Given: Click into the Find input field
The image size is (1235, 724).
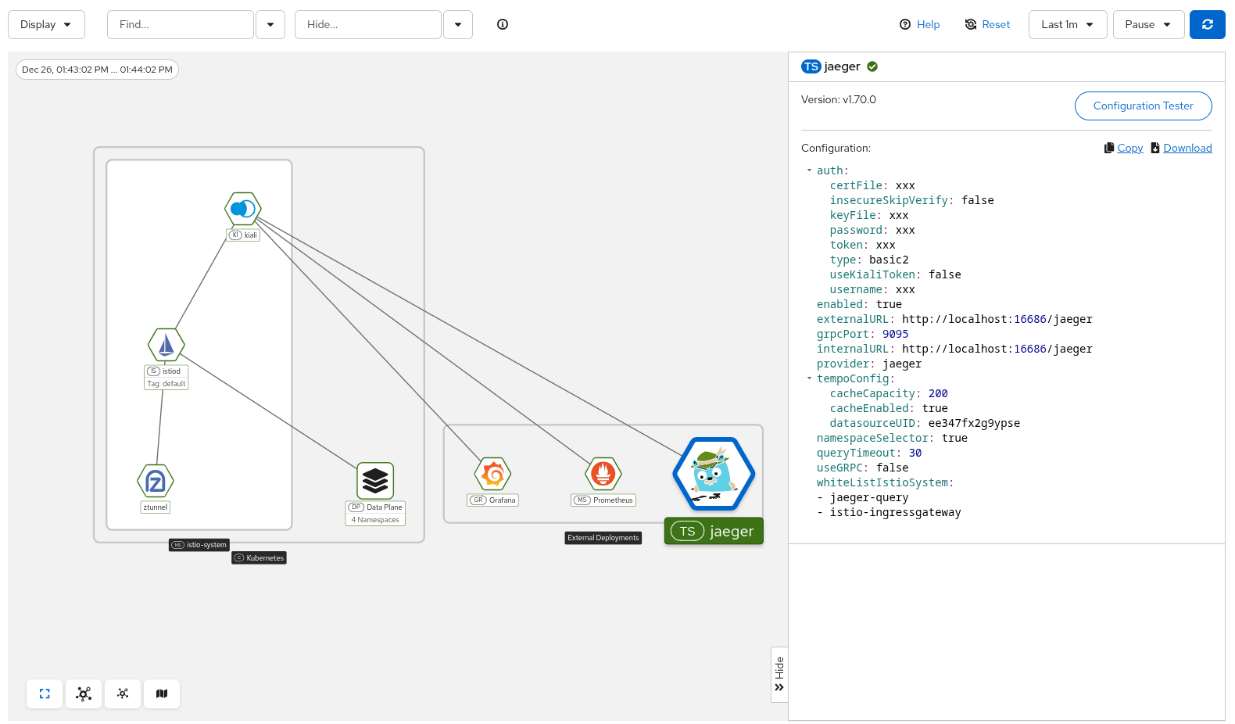Looking at the screenshot, I should point(181,24).
